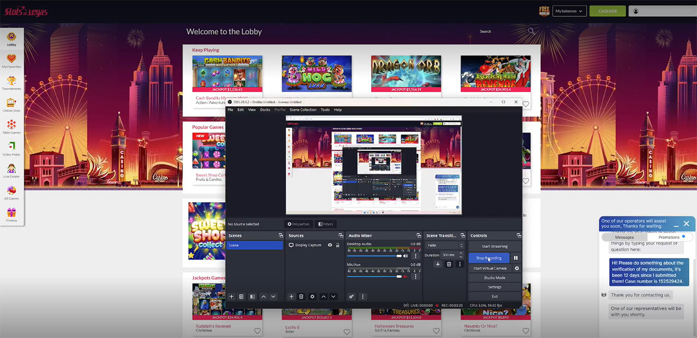The width and height of the screenshot is (697, 338).
Task: Pause recording with the pause icon
Action: (x=516, y=258)
